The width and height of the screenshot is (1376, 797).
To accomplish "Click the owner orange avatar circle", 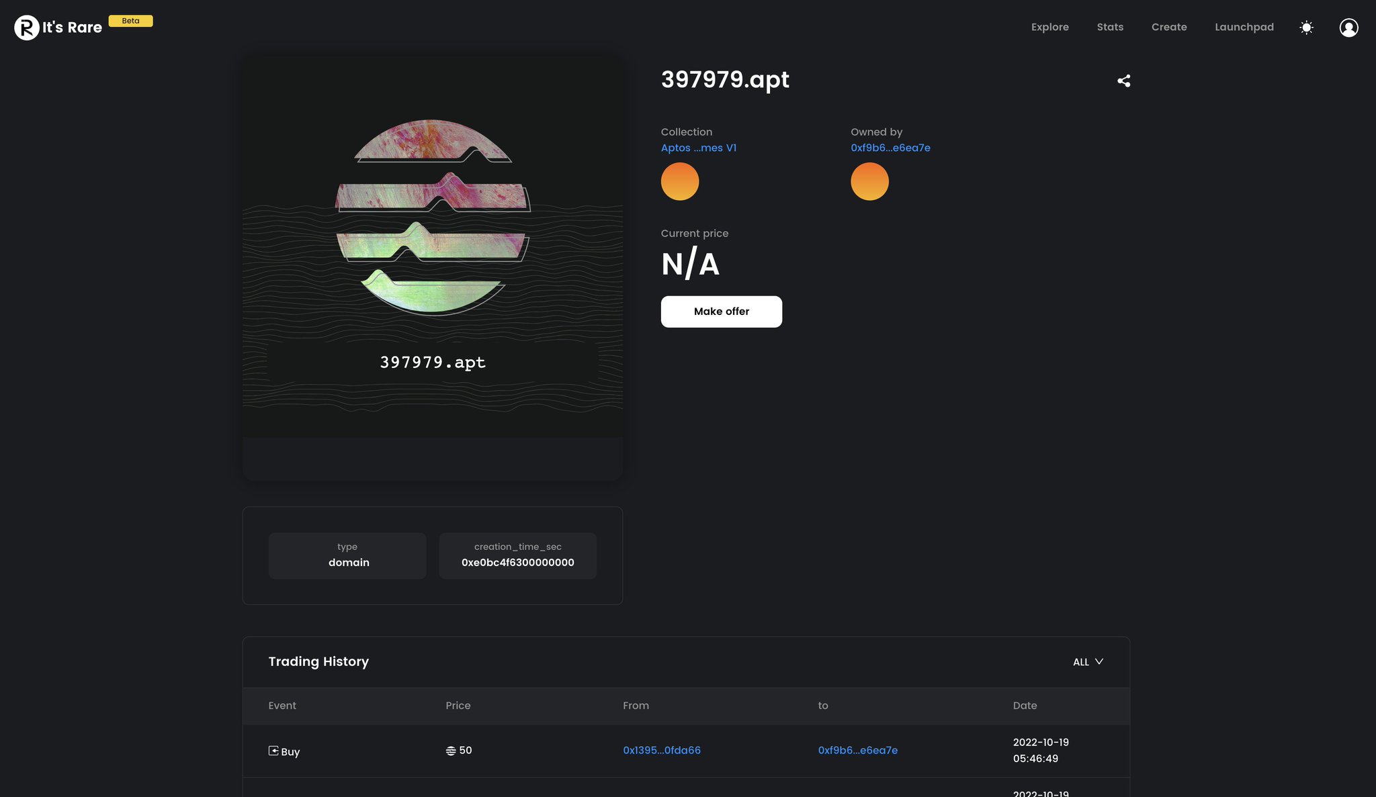I will tap(869, 181).
